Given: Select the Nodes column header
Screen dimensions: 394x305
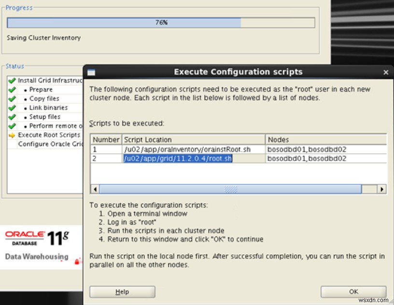Looking at the screenshot, I should tap(326, 139).
